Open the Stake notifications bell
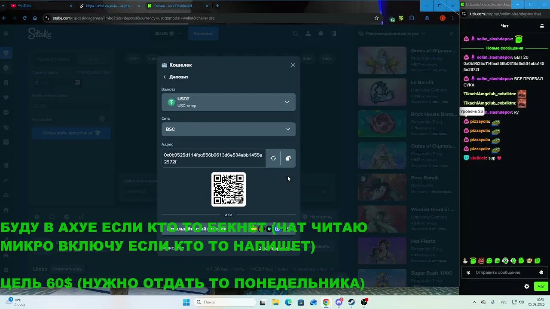Image resolution: width=550 pixels, height=309 pixels. click(321, 33)
